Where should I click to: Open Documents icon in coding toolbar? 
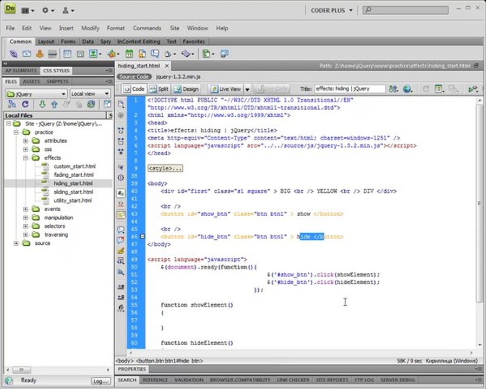click(x=121, y=104)
